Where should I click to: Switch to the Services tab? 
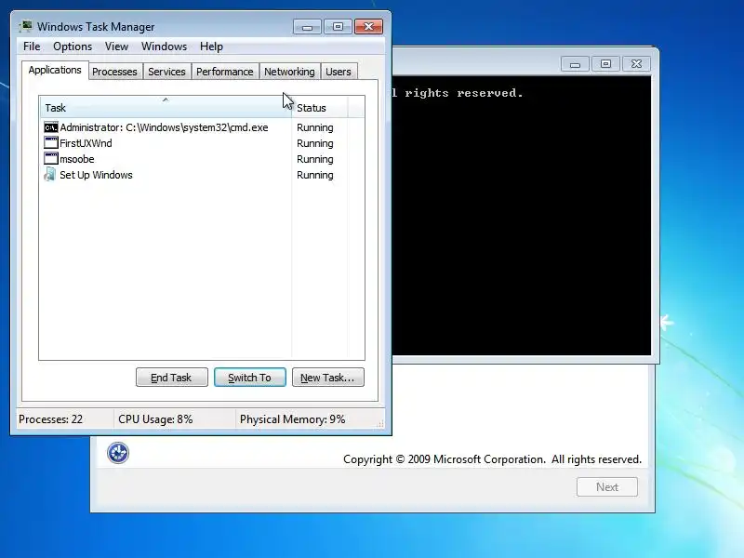point(166,72)
